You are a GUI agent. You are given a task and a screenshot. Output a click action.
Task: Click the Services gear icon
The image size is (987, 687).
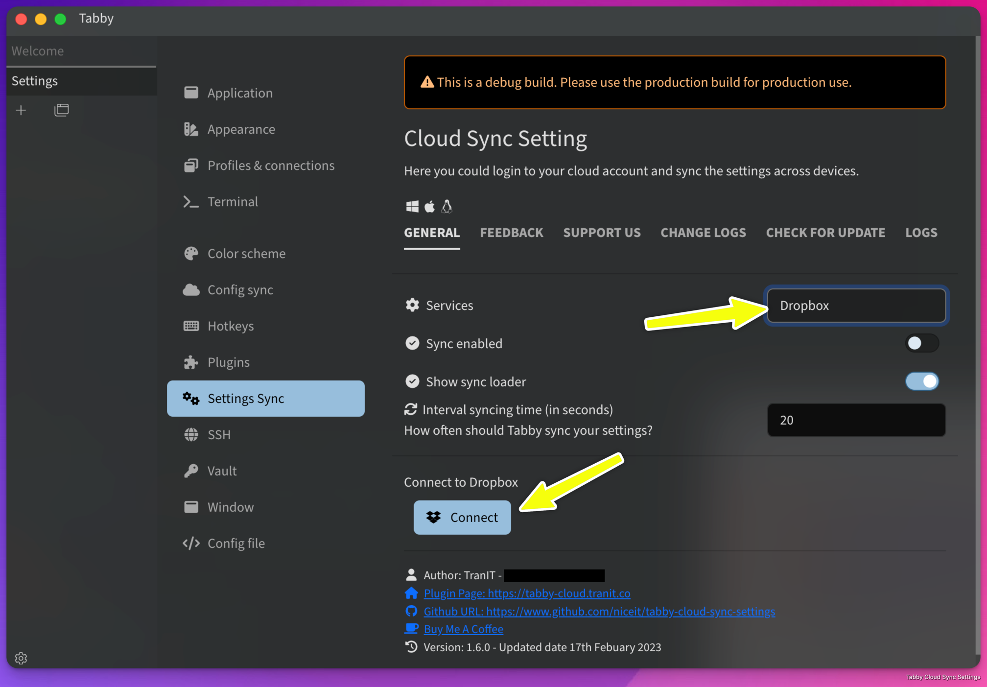412,305
